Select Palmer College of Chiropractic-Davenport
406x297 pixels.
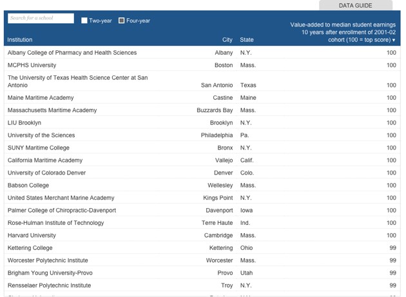tap(62, 210)
